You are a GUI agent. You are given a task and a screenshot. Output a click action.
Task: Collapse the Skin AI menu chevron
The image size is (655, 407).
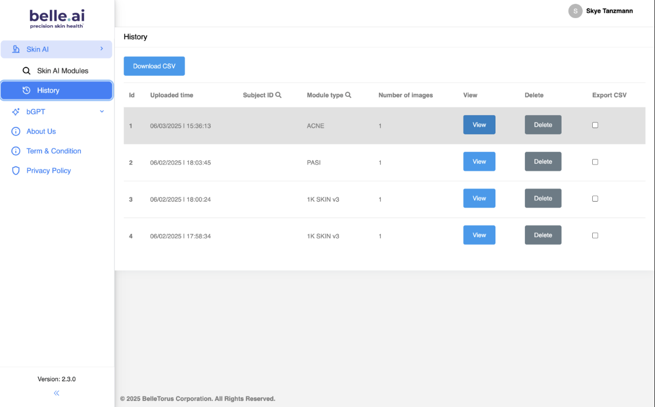102,49
